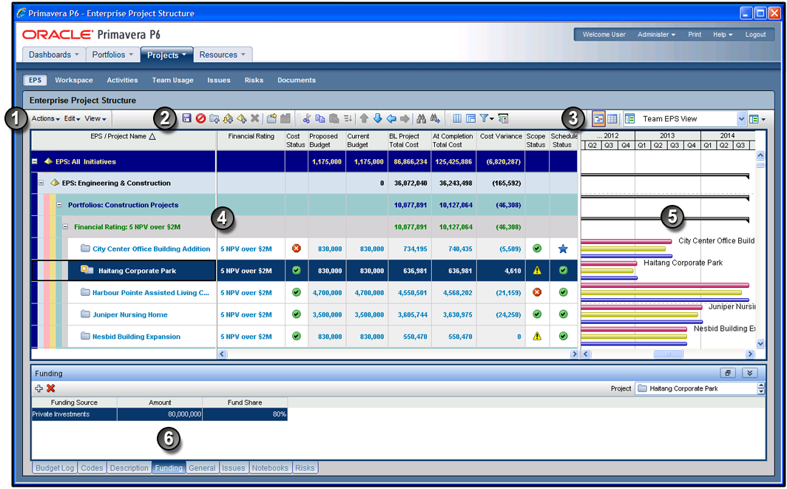787x489 pixels.
Task: Click Haitang Corporate Park scope warning icon
Action: click(x=537, y=271)
